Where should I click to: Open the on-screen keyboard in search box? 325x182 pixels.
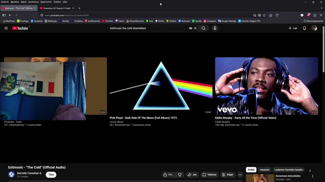191,28
